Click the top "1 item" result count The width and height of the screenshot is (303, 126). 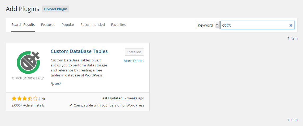[x=292, y=38]
